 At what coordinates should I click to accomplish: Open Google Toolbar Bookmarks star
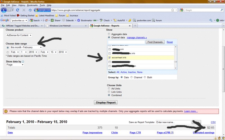click(x=85, y=20)
